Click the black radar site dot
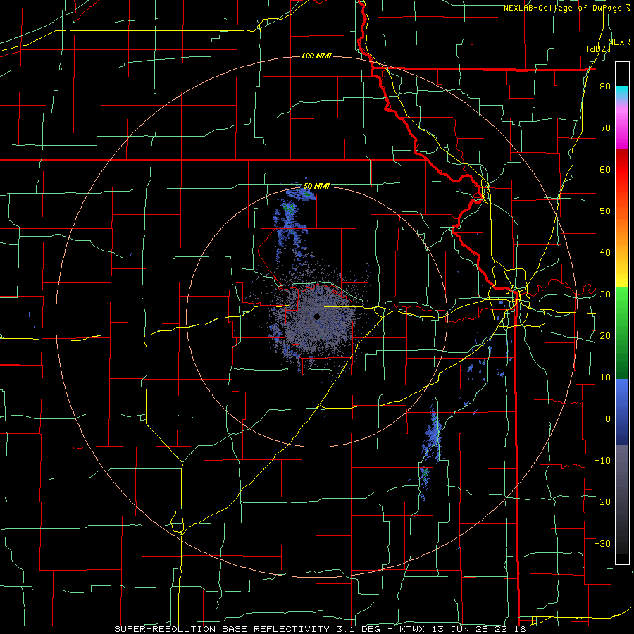Viewport: 634px width, 634px height. tap(317, 316)
